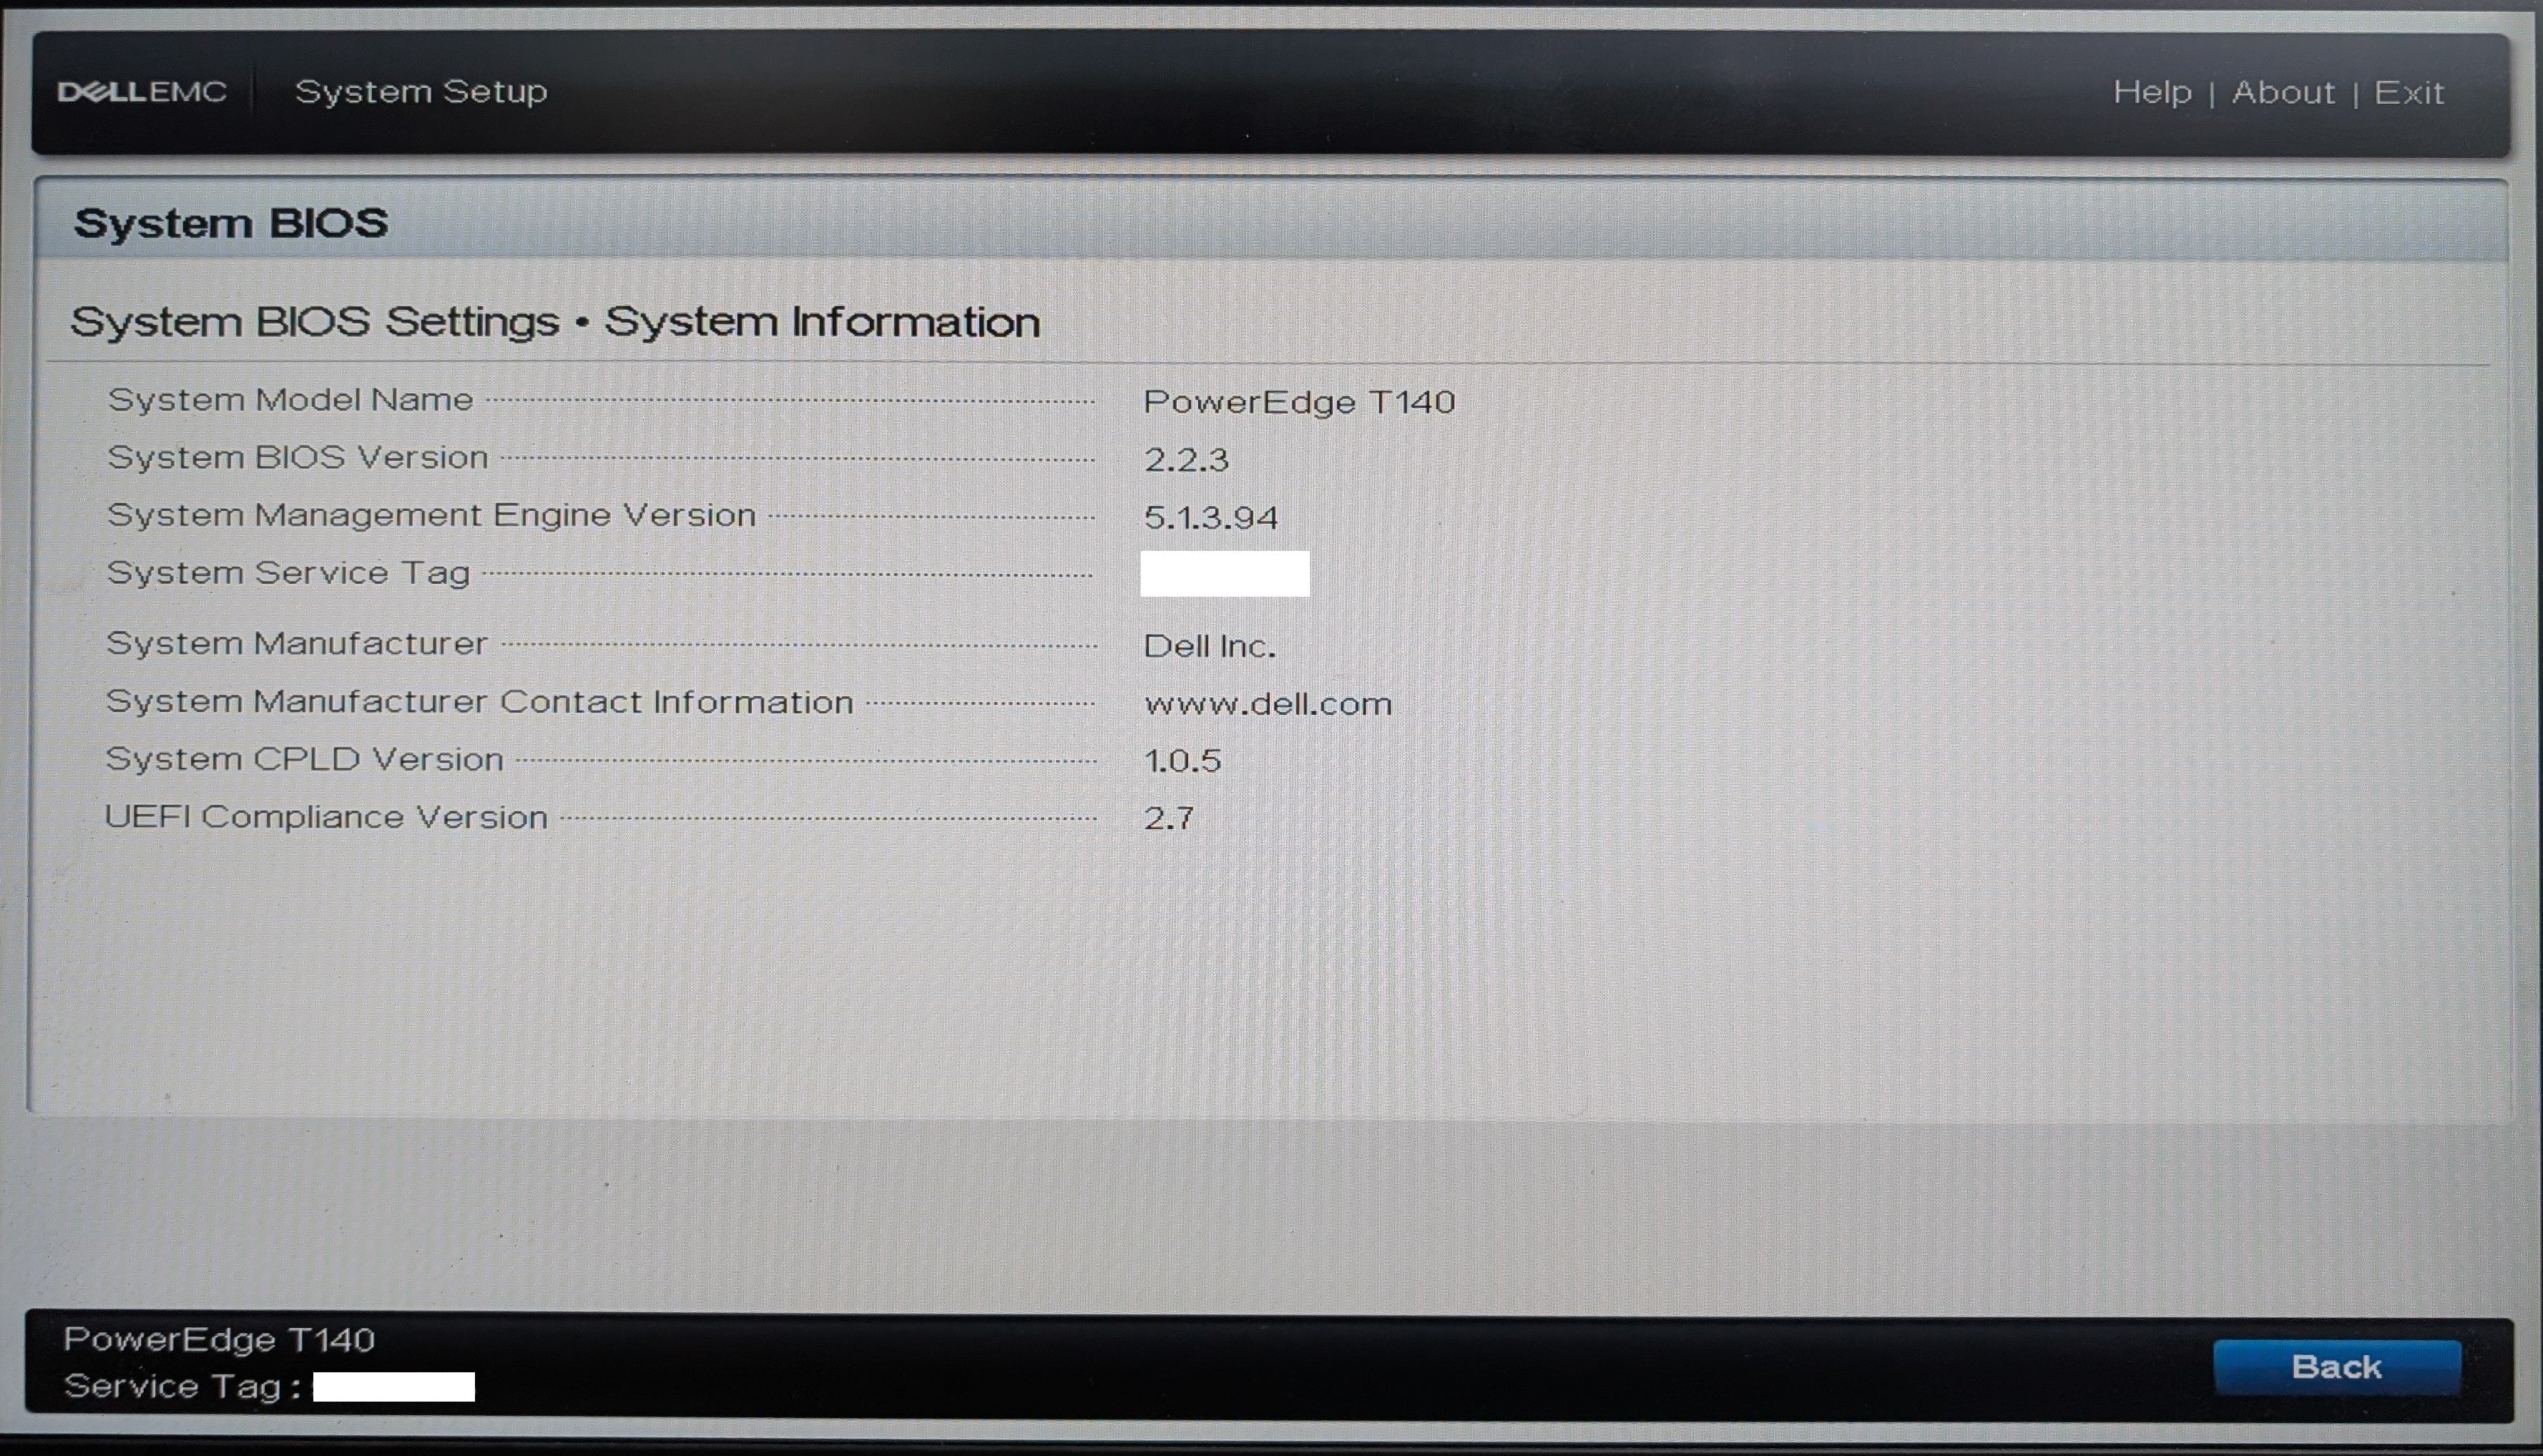Click the www.dell.com contact value
2543x1456 pixels.
[1268, 704]
